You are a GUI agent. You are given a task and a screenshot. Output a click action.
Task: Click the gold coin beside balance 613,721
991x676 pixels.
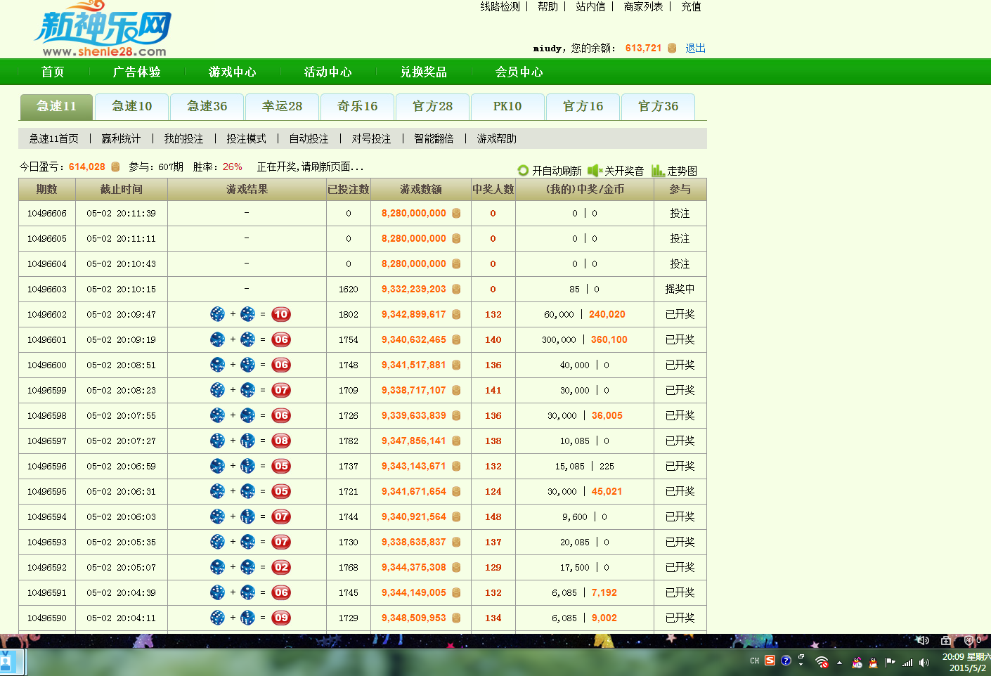[x=672, y=48]
